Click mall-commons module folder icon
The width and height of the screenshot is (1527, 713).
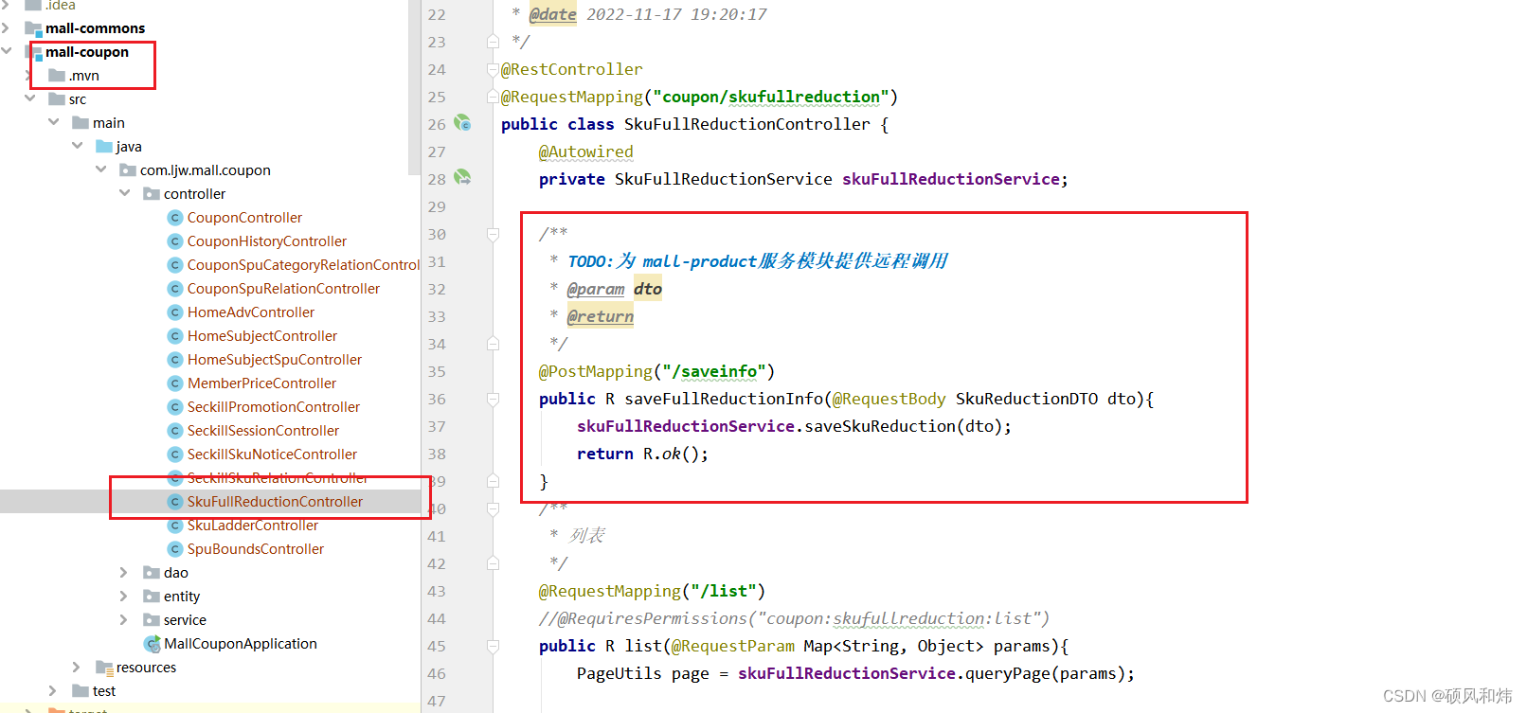[34, 28]
